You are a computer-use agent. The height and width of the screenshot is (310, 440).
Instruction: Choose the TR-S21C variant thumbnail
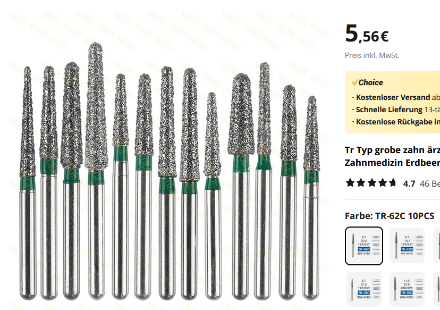click(x=407, y=246)
